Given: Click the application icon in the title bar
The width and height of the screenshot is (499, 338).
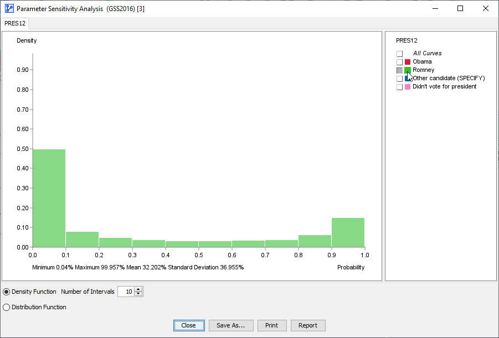Looking at the screenshot, I should 8,8.
